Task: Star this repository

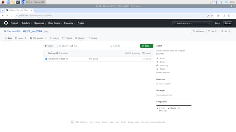Action: (x=225, y=31)
